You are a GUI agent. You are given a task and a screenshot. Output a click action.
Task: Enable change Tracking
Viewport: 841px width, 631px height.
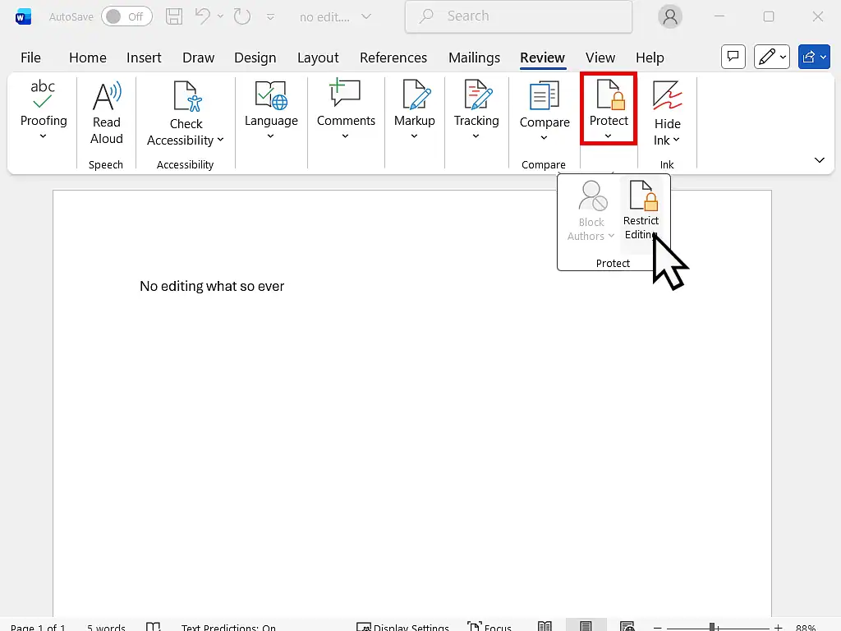(476, 111)
